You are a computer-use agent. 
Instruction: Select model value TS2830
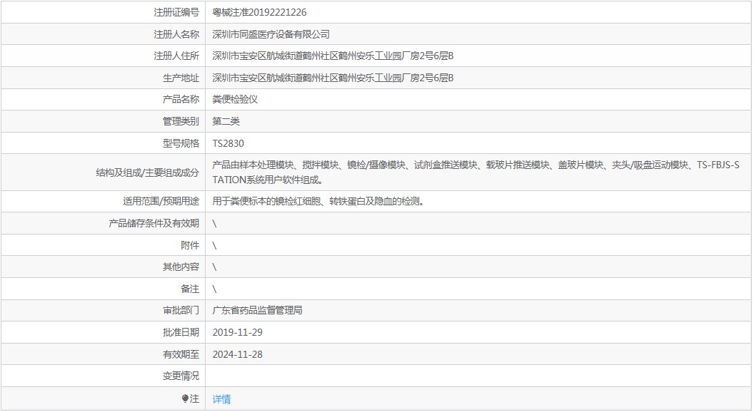[228, 143]
